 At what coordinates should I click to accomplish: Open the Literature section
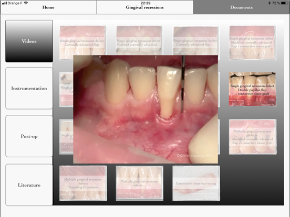click(x=29, y=185)
